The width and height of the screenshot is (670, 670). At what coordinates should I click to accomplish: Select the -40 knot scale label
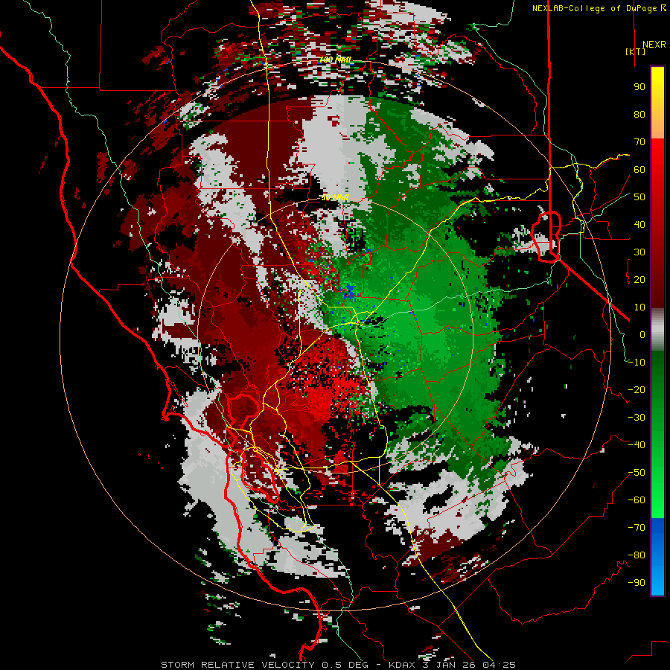coord(636,445)
